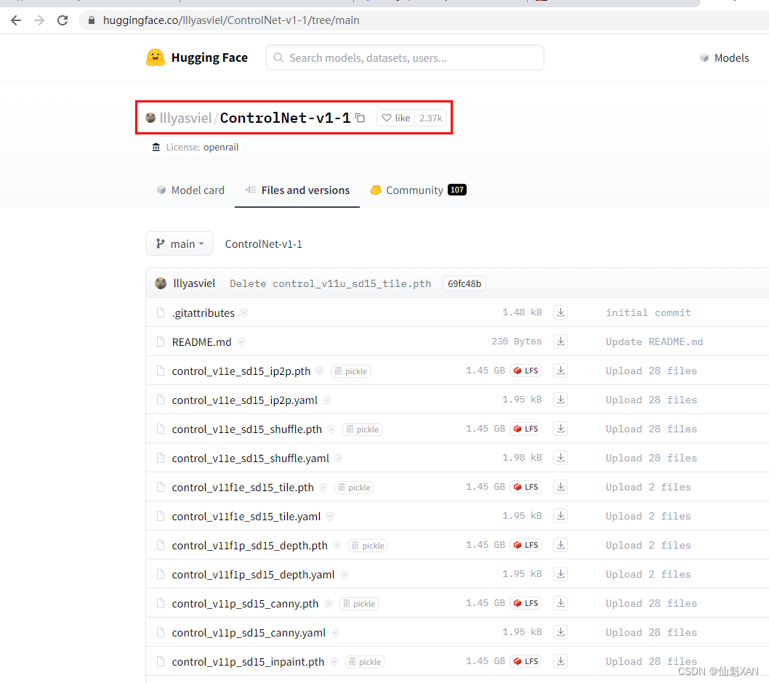Expand the .gitattributes file info circle
Image resolution: width=769 pixels, height=683 pixels.
click(x=243, y=312)
